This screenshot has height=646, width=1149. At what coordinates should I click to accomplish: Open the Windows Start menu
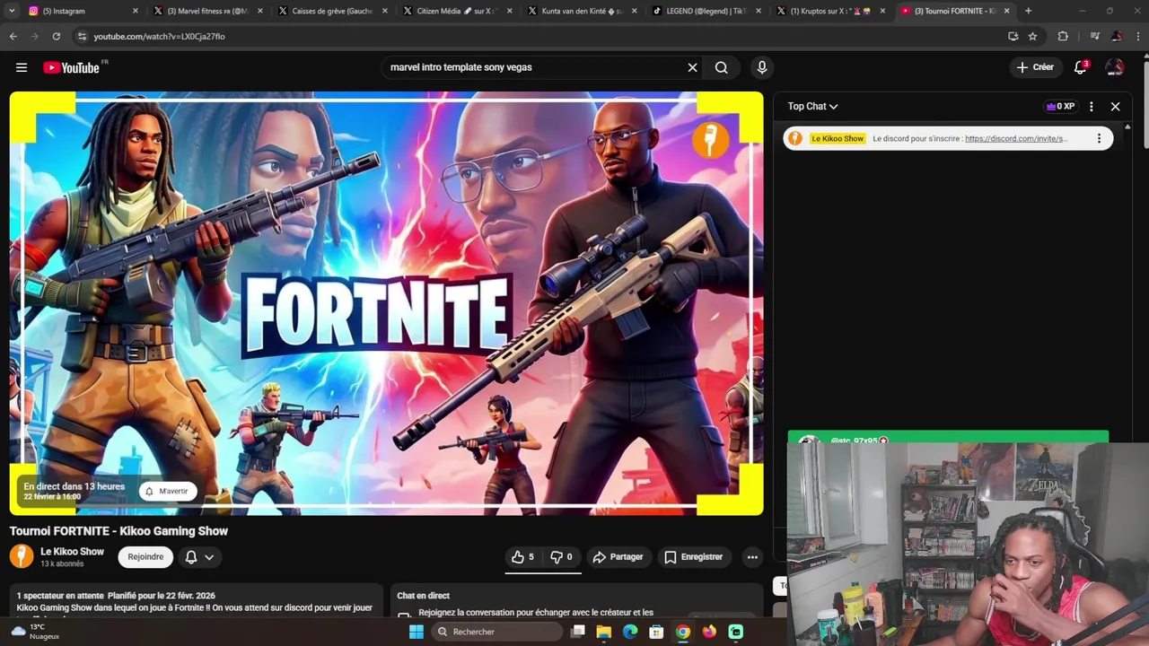416,632
